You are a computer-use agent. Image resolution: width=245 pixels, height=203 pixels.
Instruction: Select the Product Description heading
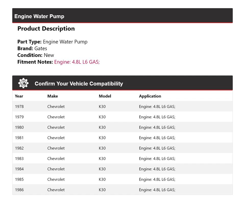(x=46, y=29)
